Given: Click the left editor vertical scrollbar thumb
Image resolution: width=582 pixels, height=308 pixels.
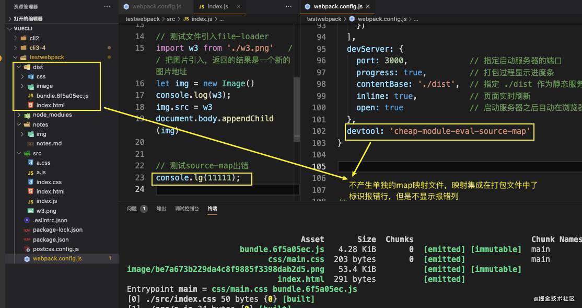Looking at the screenshot, I should point(297,109).
